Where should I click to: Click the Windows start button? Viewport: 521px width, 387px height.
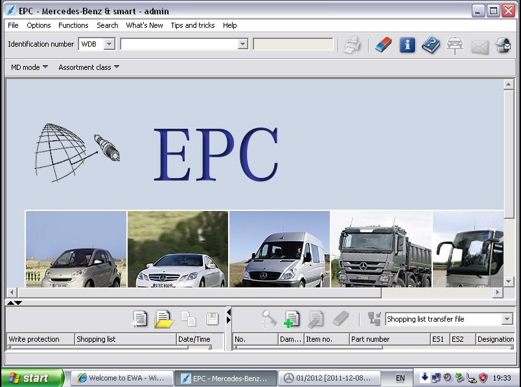pos(32,378)
